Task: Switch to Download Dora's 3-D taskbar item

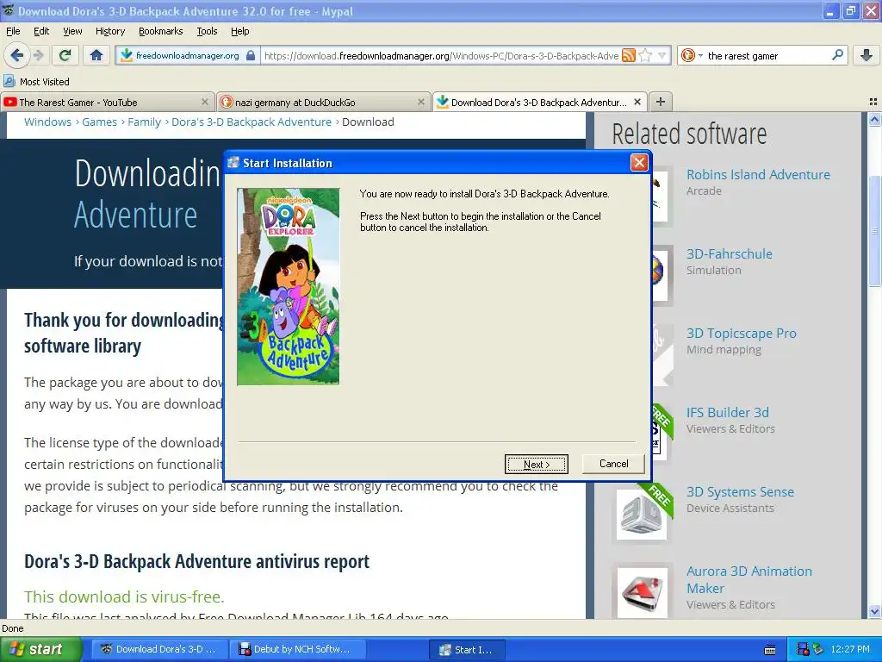Action: (x=158, y=649)
